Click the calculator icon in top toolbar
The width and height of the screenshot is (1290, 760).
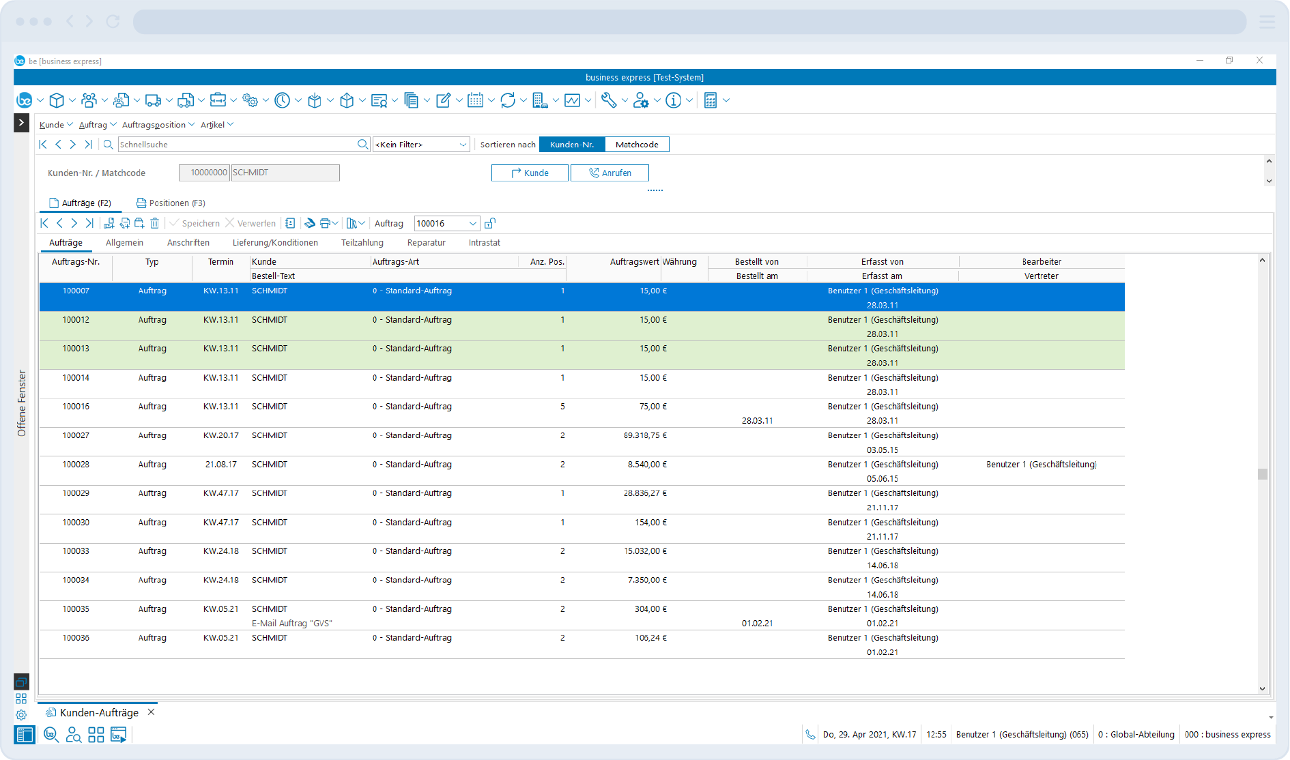711,101
